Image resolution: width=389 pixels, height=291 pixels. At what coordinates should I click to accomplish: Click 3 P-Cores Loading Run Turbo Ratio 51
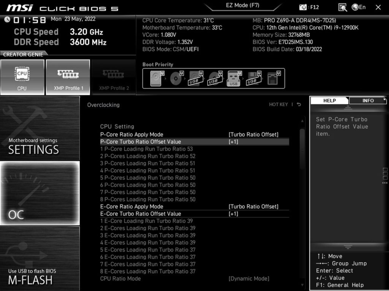click(148, 163)
